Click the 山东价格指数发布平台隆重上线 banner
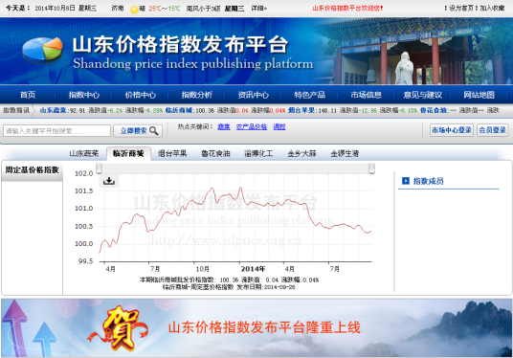 click(256, 328)
